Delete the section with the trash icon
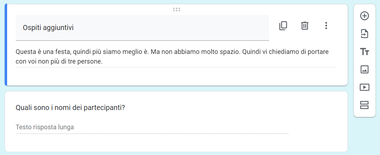The image size is (380, 155). click(x=304, y=26)
